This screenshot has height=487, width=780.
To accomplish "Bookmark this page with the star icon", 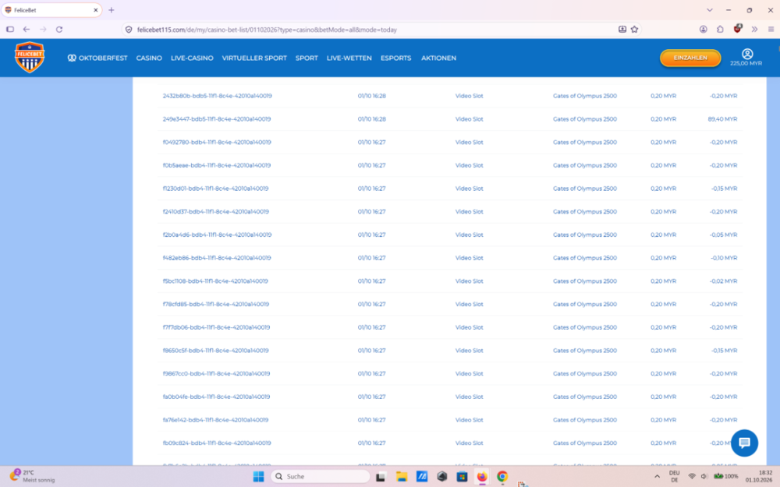I will 634,30.
